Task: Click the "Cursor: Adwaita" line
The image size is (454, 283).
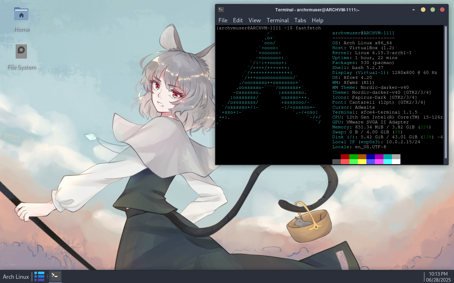Action: tap(354, 107)
